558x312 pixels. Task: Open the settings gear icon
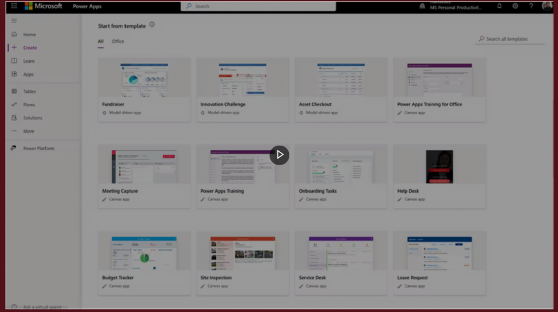pos(515,6)
